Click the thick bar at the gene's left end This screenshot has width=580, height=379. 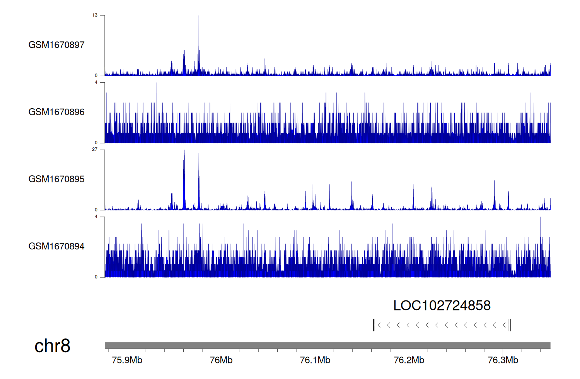[374, 325]
